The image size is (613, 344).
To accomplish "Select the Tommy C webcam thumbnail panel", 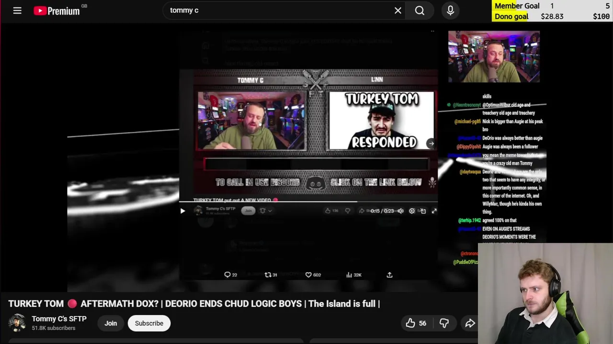I will tap(252, 121).
